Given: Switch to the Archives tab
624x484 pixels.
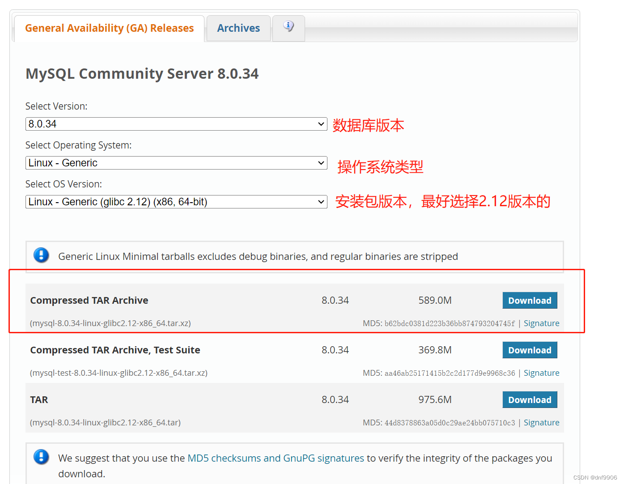Looking at the screenshot, I should point(238,28).
